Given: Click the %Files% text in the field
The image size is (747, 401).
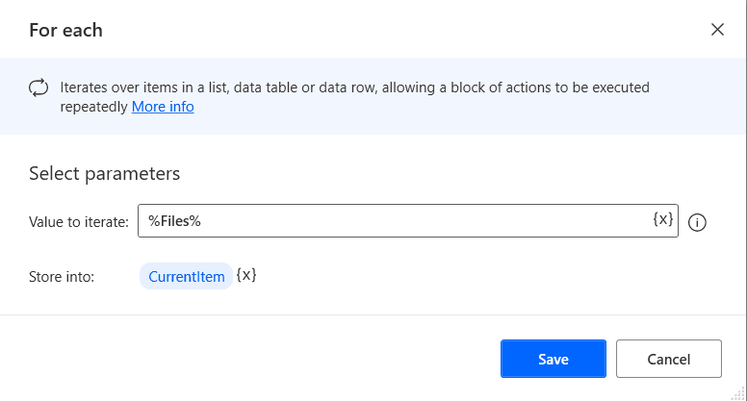Looking at the screenshot, I should (174, 221).
